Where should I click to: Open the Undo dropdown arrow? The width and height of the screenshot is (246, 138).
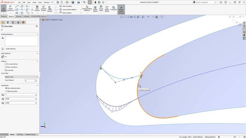[x=86, y=2]
